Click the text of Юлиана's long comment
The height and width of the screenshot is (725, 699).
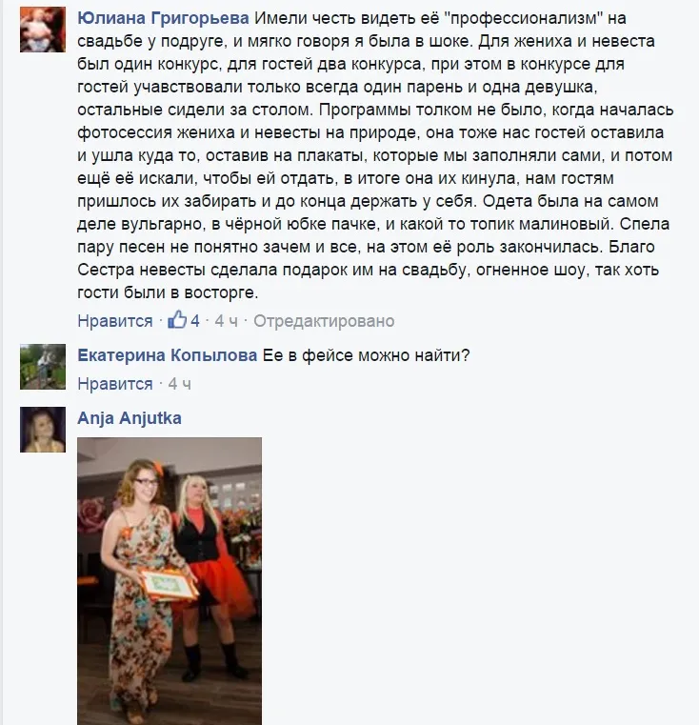coord(375,155)
